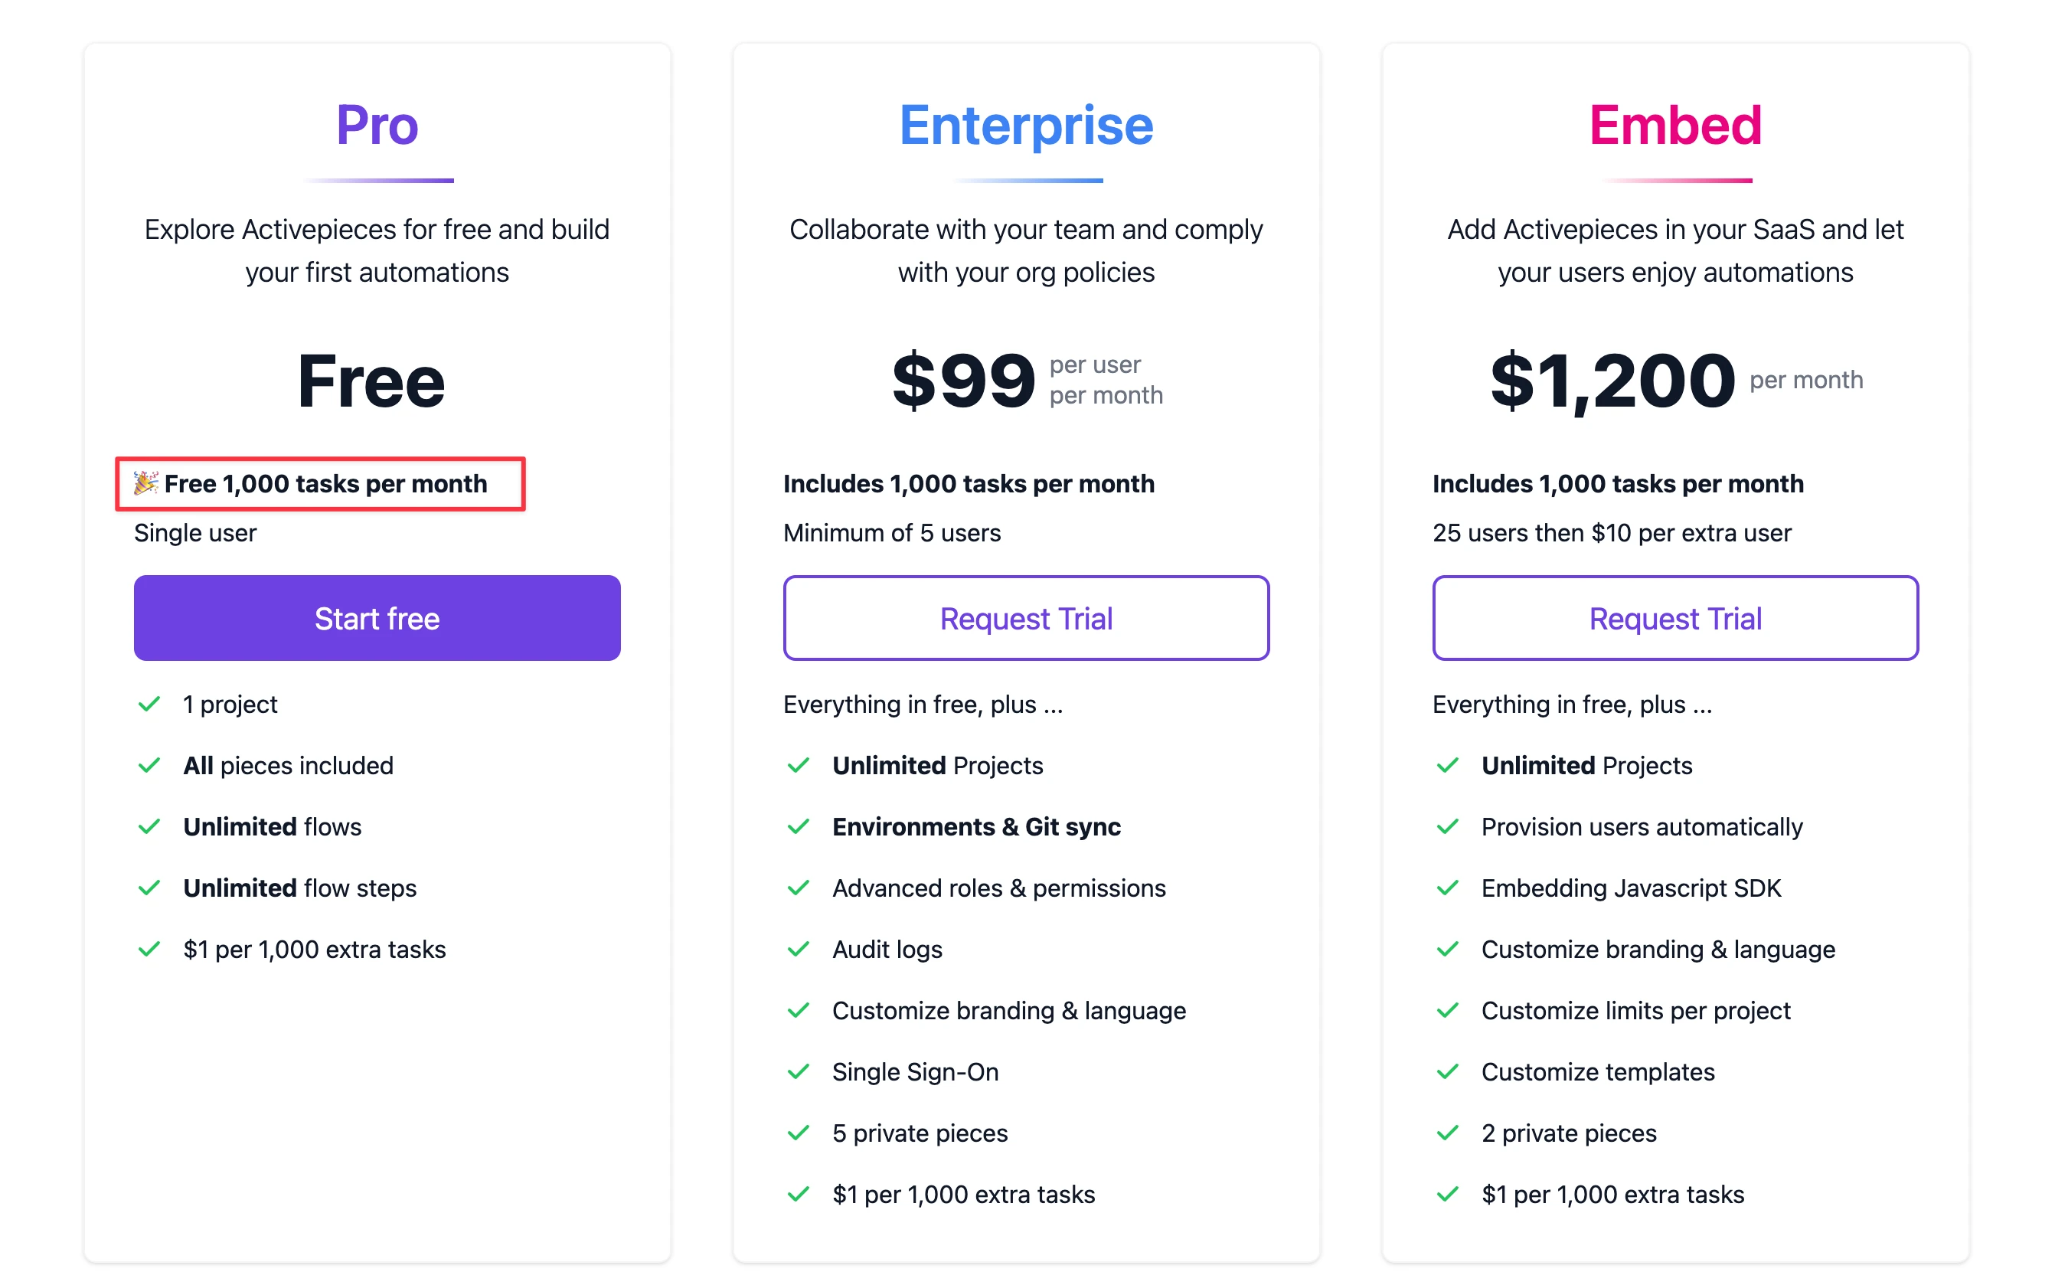Click checkmark next to 2 private pieces
Screen dimensions: 2055x1285
pos(1448,1133)
